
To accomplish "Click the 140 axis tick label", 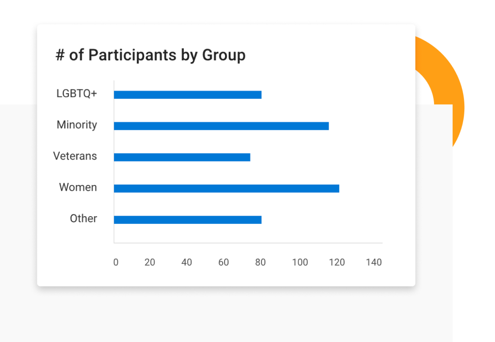I will [x=374, y=262].
